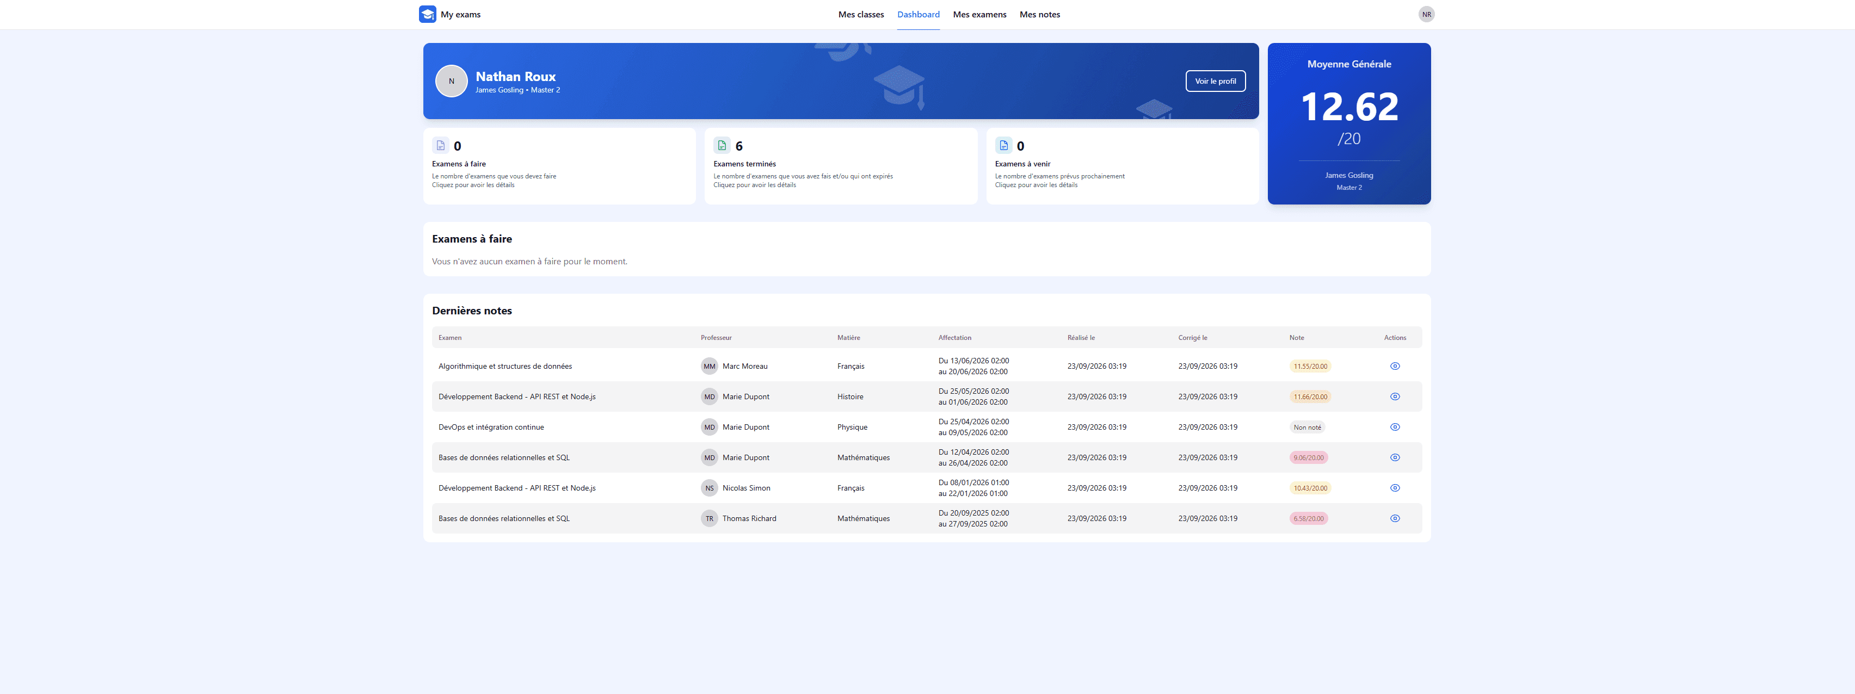Viewport: 1855px width, 694px height.
Task: Click Thomas Richard professor name
Action: tap(749, 518)
